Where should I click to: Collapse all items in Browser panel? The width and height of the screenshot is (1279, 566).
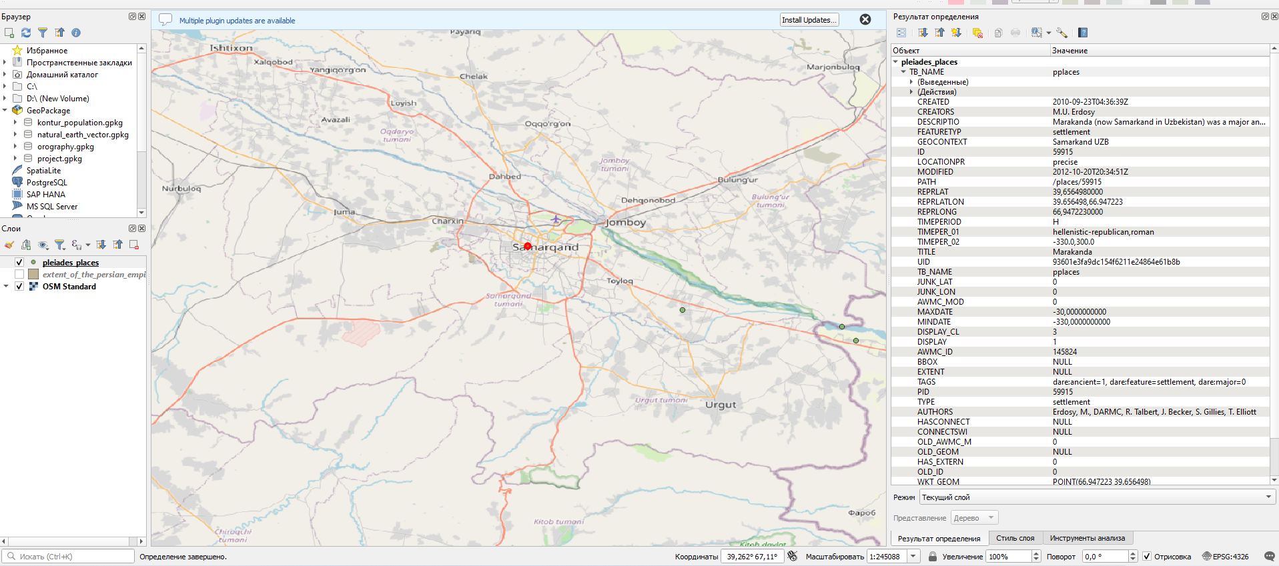coord(59,33)
